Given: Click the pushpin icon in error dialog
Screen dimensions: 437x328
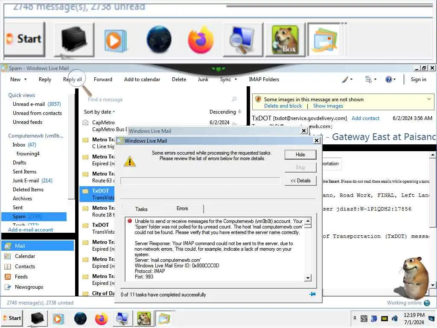Looking at the screenshot, I should tap(312, 294).
